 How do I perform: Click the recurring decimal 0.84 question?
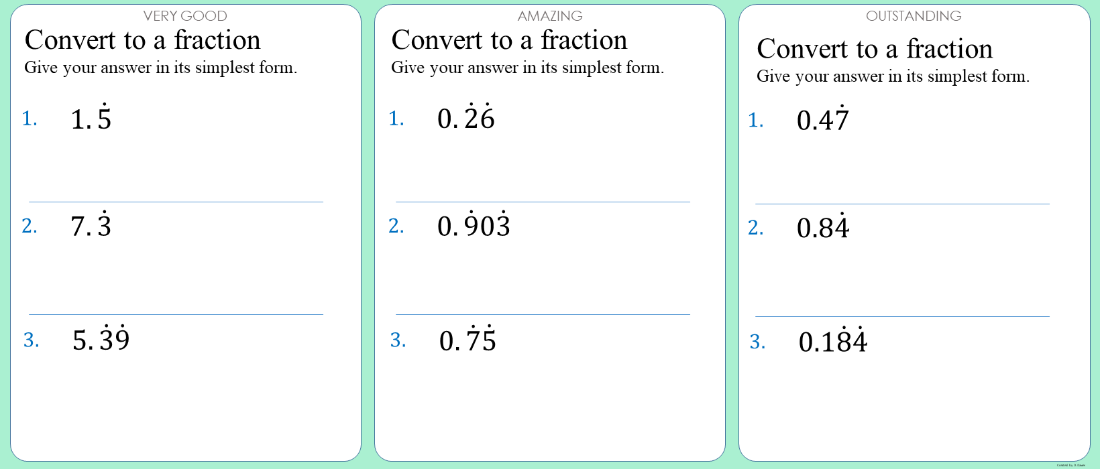point(823,228)
